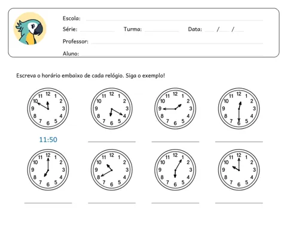Select the clock showing 6:05
Screen dimensions: 287x229
175,170
